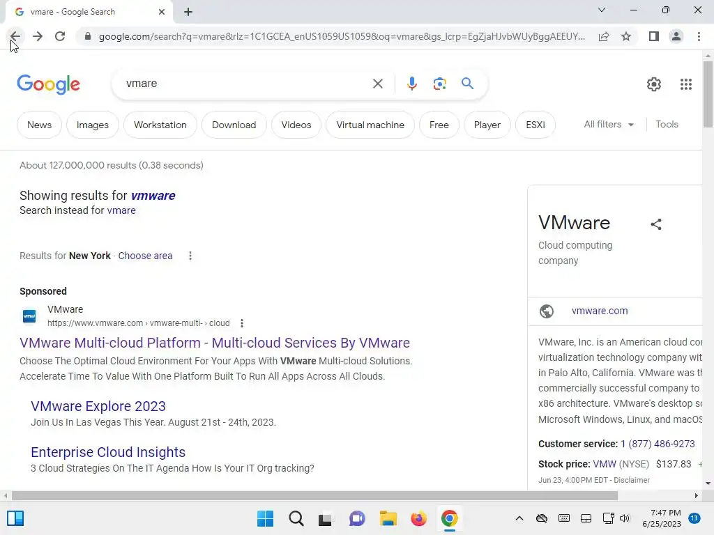The width and height of the screenshot is (714, 535).
Task: Open taskbar Search
Action: [x=296, y=518]
